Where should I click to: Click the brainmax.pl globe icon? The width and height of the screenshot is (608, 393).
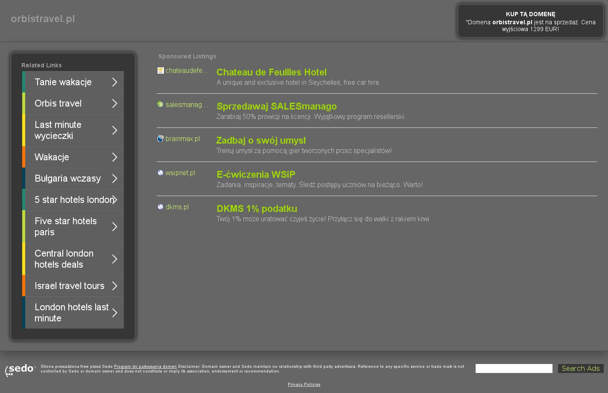(x=161, y=139)
